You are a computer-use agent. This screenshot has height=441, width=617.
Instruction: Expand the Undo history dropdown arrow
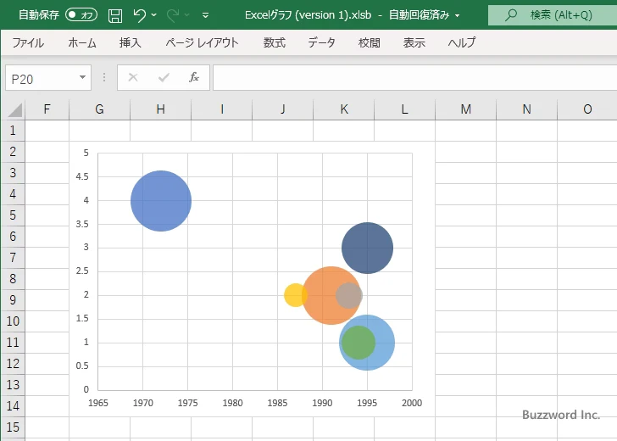point(154,15)
